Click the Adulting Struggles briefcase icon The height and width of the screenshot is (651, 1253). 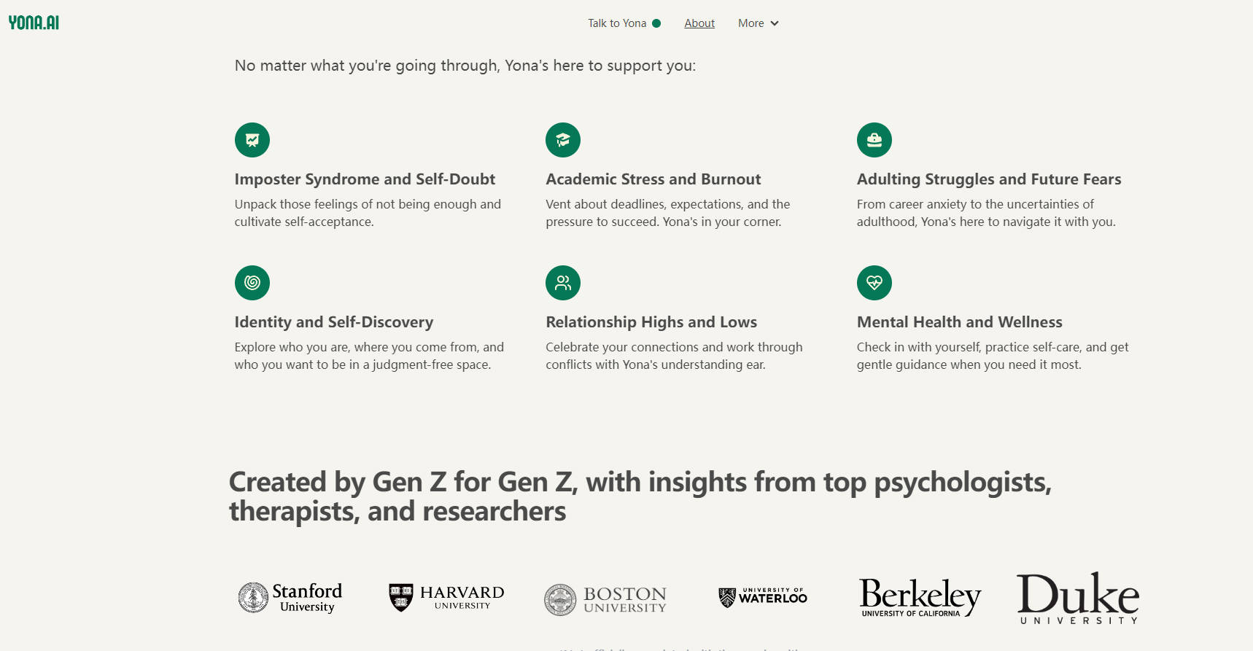click(874, 140)
